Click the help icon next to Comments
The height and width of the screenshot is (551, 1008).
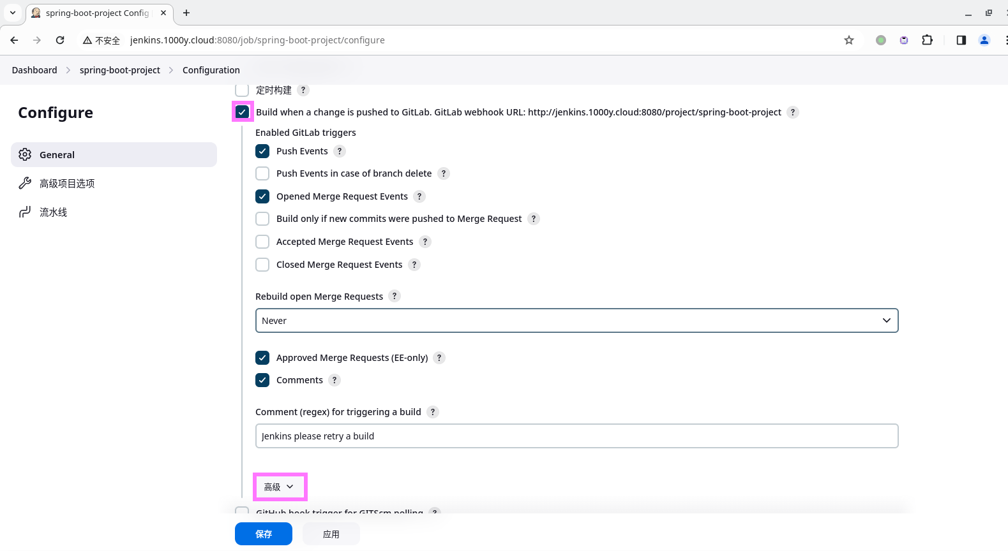click(x=335, y=380)
